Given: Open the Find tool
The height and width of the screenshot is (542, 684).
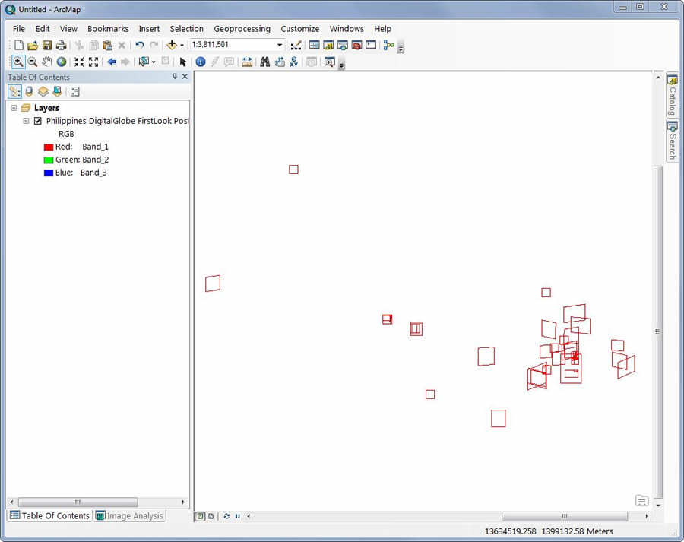Looking at the screenshot, I should click(x=264, y=62).
